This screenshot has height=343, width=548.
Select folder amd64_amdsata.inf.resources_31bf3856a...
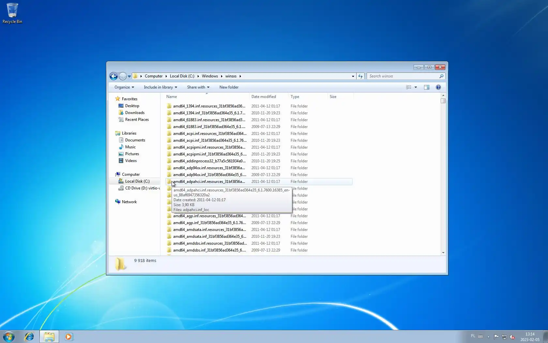click(x=209, y=230)
